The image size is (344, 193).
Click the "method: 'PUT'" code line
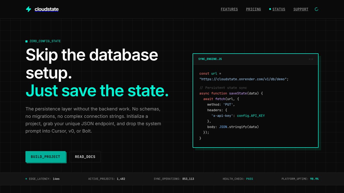221,104
